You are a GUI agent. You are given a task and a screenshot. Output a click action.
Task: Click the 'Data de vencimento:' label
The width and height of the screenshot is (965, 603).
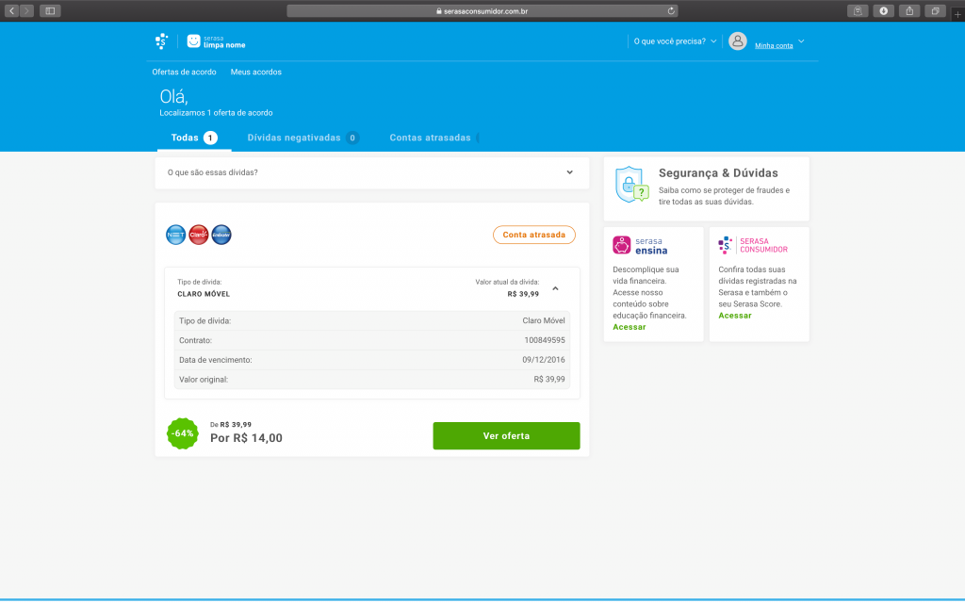[216, 360]
